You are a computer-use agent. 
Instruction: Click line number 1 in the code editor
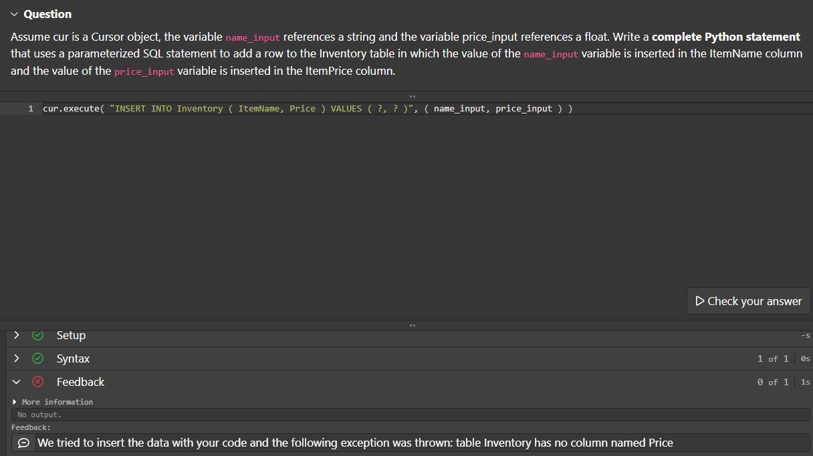coord(30,108)
